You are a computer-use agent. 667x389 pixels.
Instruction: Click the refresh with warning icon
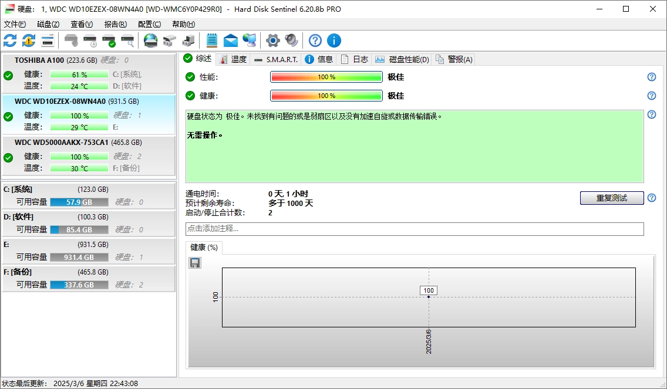[x=29, y=40]
